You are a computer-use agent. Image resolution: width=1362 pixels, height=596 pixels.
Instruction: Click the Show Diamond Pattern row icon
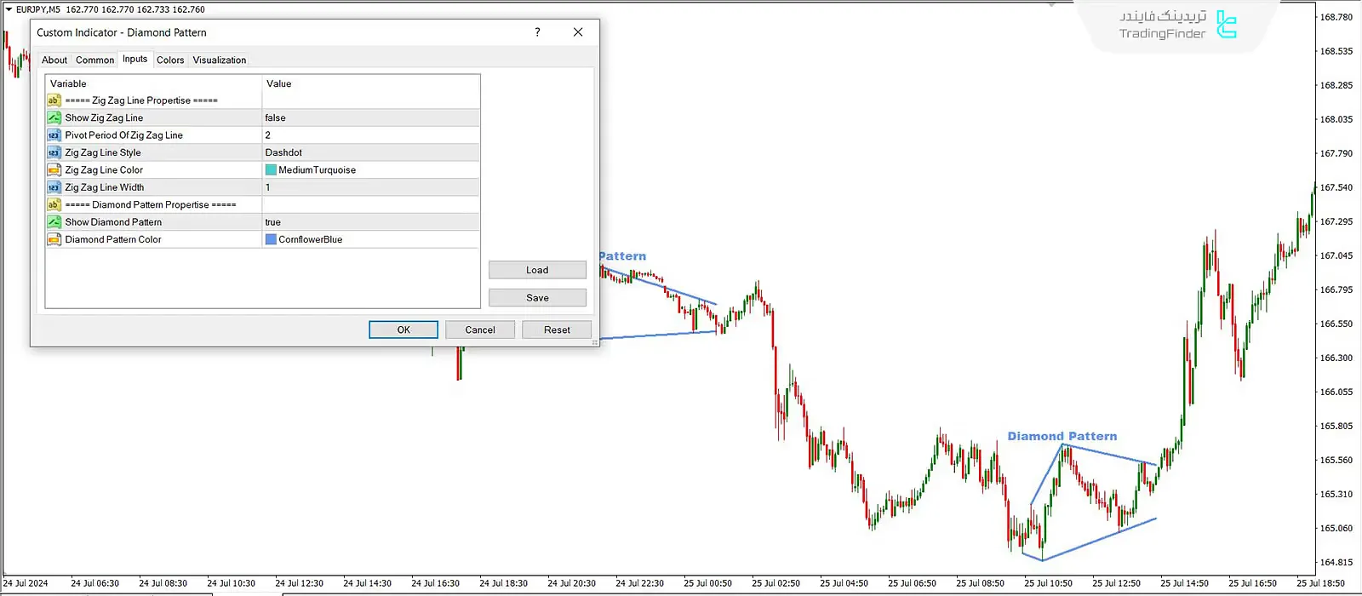[54, 222]
